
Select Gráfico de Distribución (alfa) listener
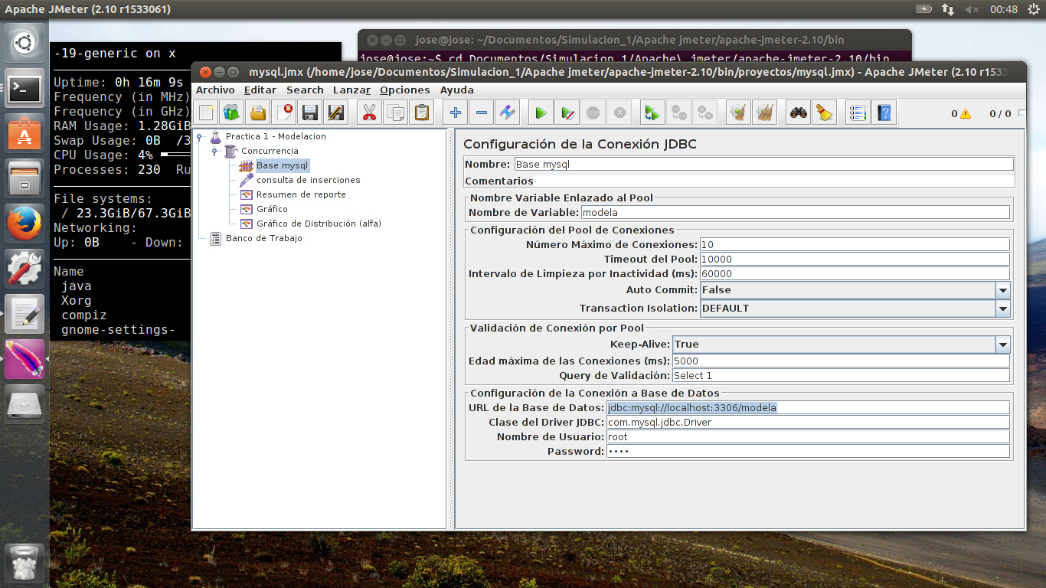pos(319,224)
